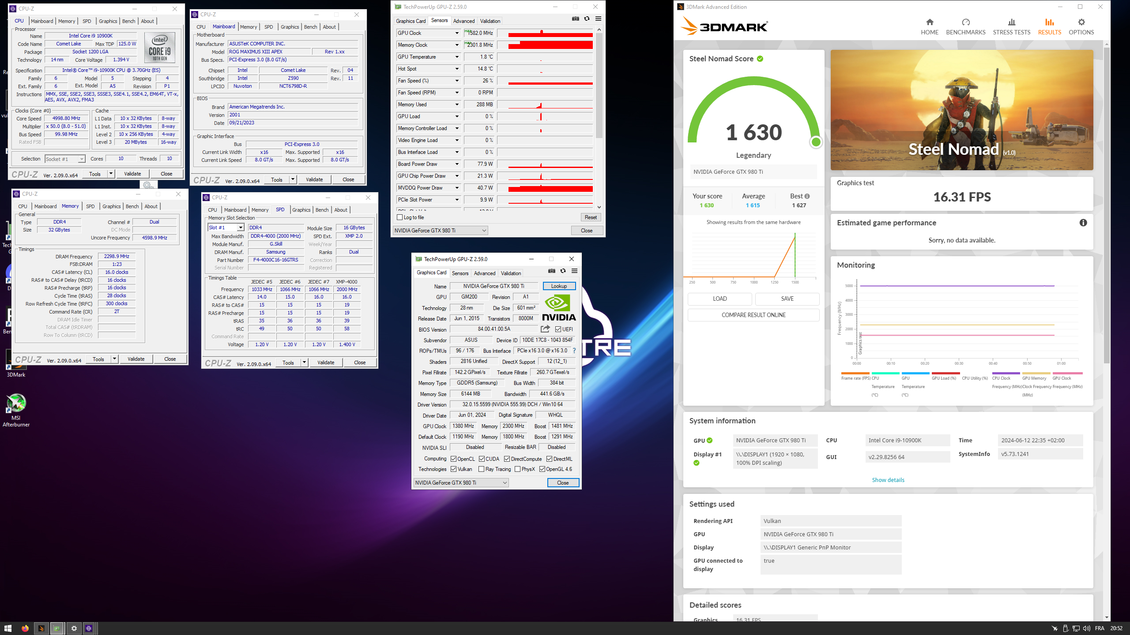
Task: Click the CPU Clock legend color bar
Action: pos(1006,374)
